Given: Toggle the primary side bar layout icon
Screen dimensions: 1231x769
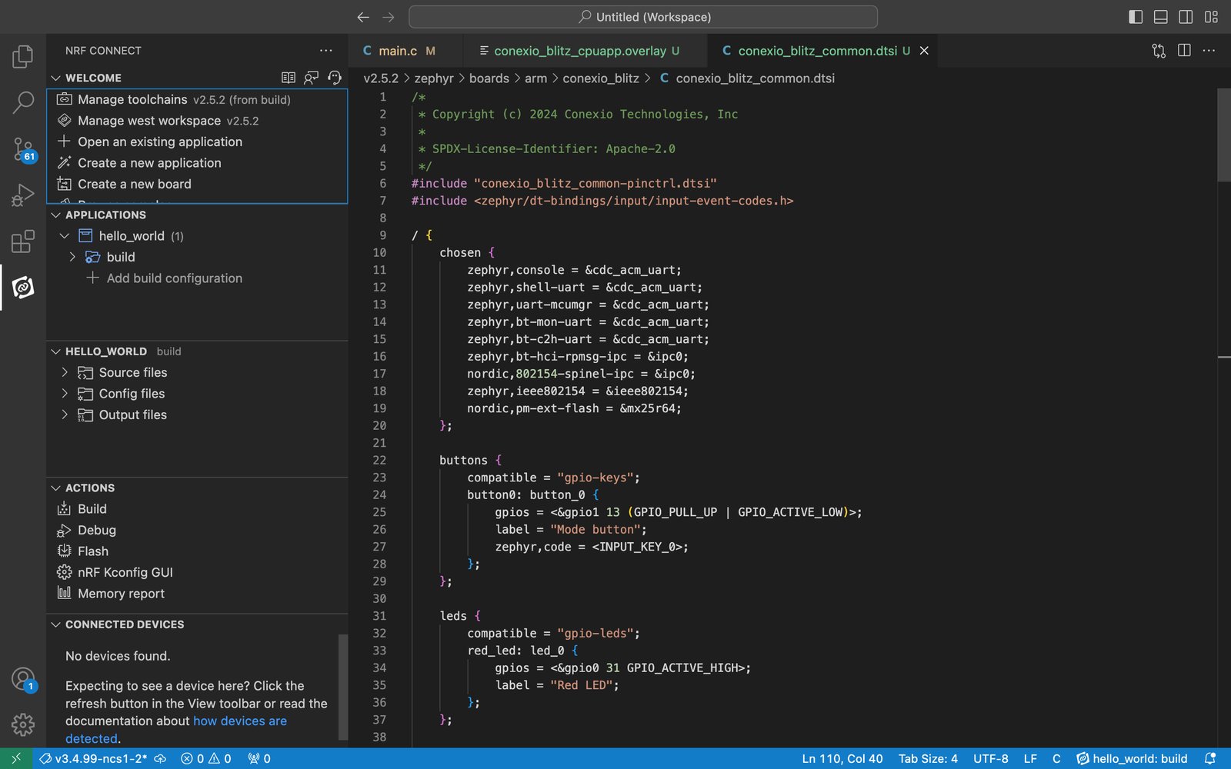Looking at the screenshot, I should point(1136,17).
